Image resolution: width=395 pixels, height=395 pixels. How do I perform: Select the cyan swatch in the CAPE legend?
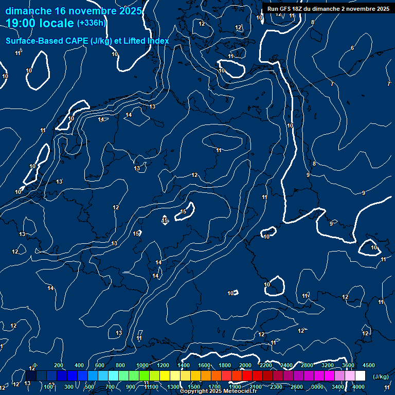point(113,375)
